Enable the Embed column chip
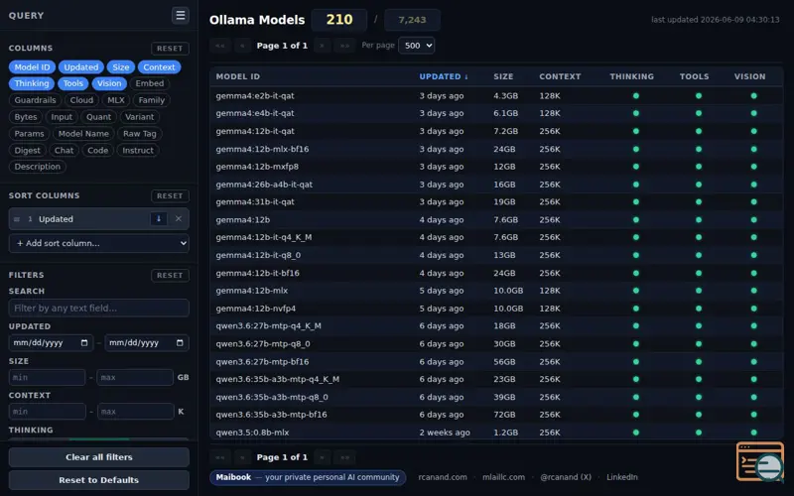 150,83
